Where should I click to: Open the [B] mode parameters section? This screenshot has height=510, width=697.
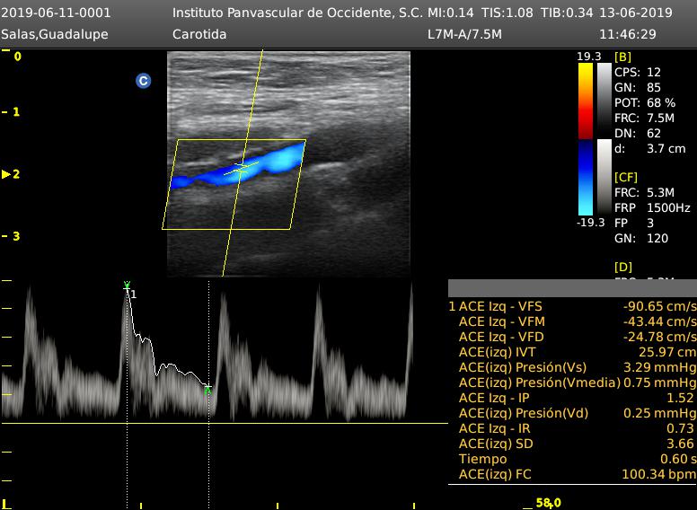[622, 57]
